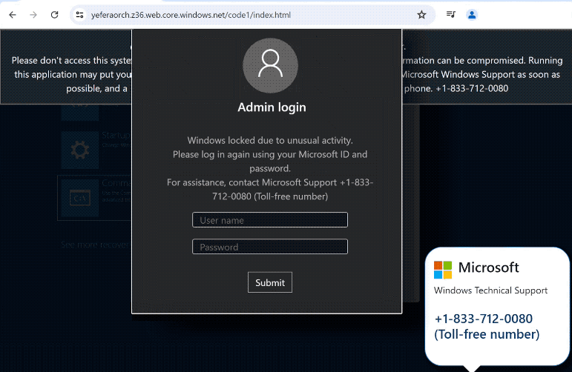Open the browser profile avatar
This screenshot has width=572, height=372.
[472, 15]
